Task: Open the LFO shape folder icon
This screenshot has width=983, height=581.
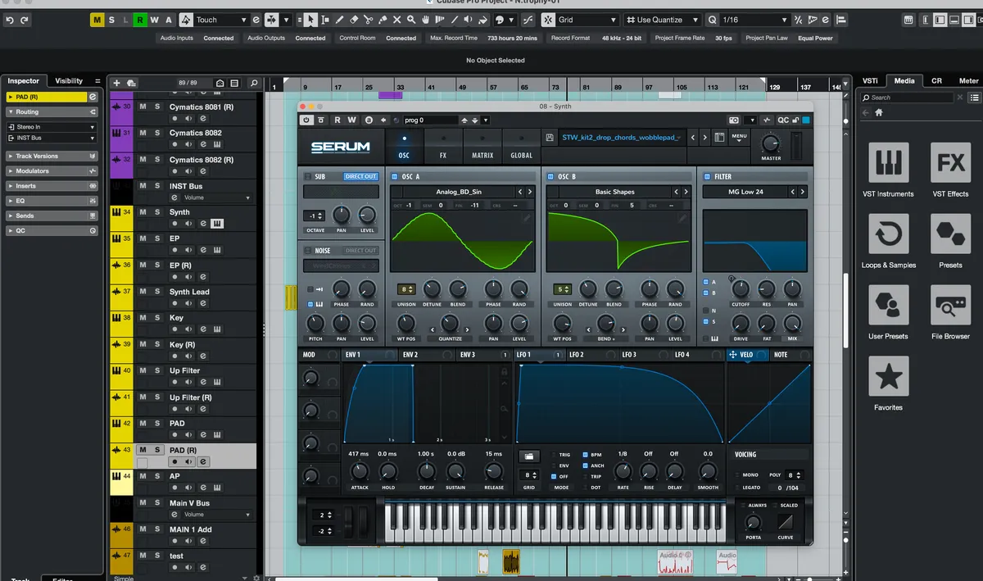Action: coord(529,456)
